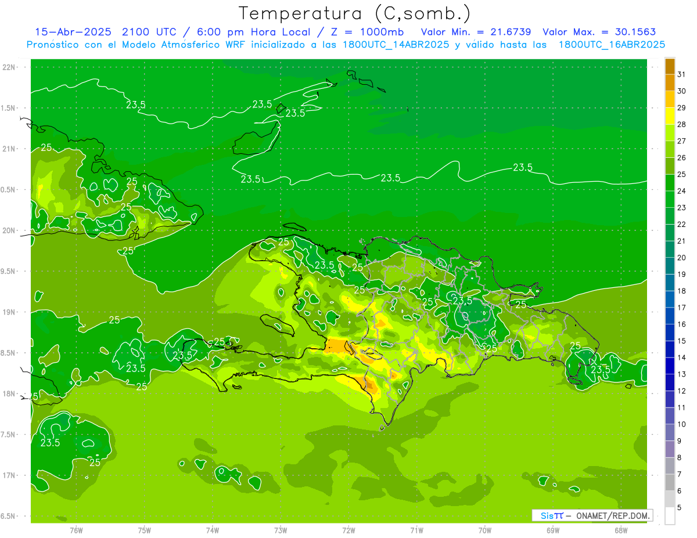Click the "69W" longitude axis label
This screenshot has height=538, width=697.
coord(553,530)
